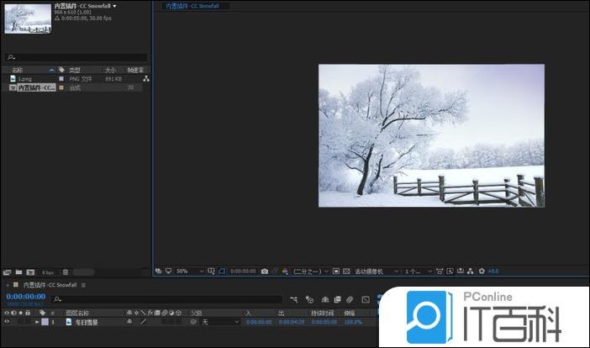Toggle the shy switch for layer 冬日雪景
Image resolution: width=590 pixels, height=348 pixels.
click(x=129, y=322)
